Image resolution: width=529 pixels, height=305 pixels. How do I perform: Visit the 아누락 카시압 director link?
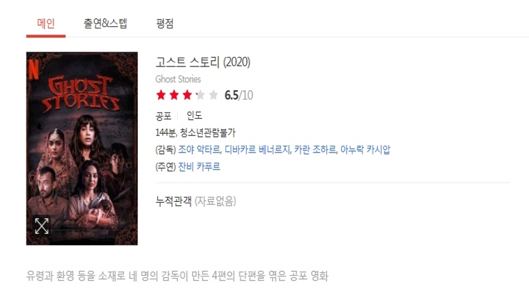coord(365,149)
